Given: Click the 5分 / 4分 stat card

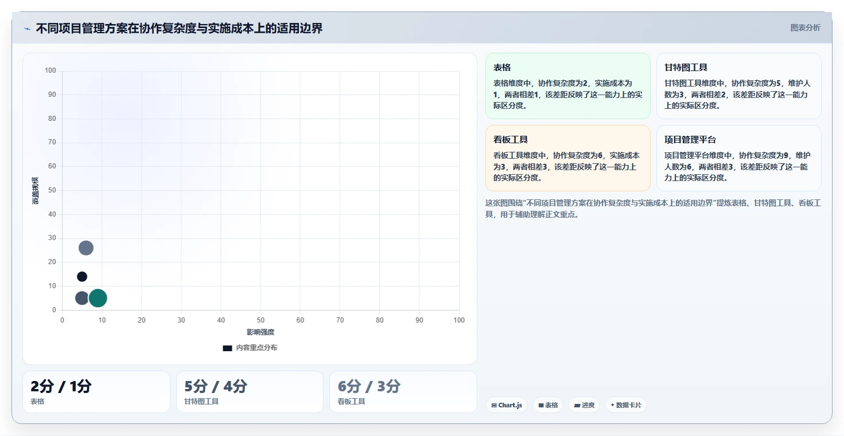Looking at the screenshot, I should (250, 392).
